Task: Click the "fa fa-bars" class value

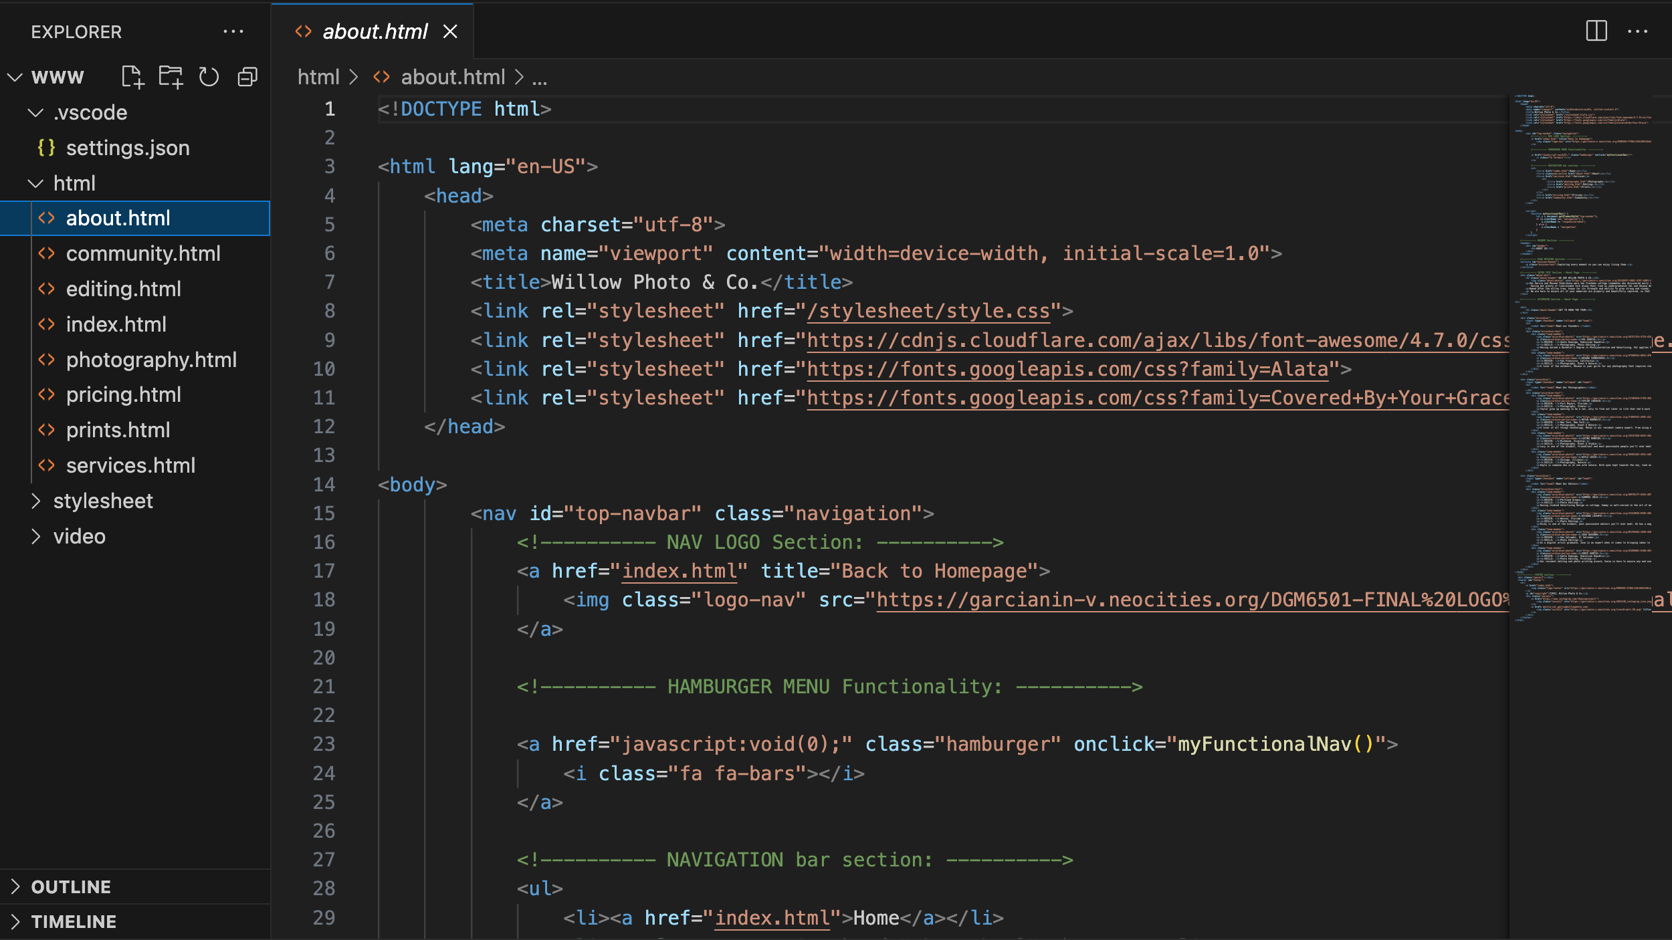Action: pyautogui.click(x=738, y=774)
